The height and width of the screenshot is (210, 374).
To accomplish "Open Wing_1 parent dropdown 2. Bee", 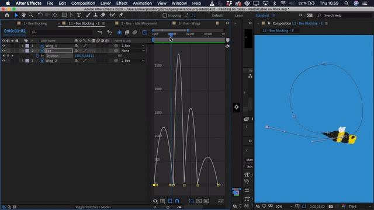I will (x=133, y=45).
